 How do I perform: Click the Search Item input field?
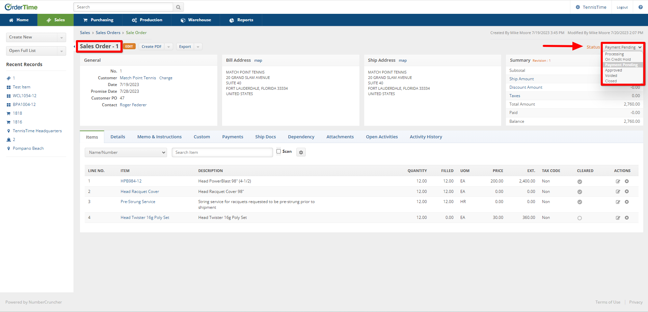(x=222, y=152)
